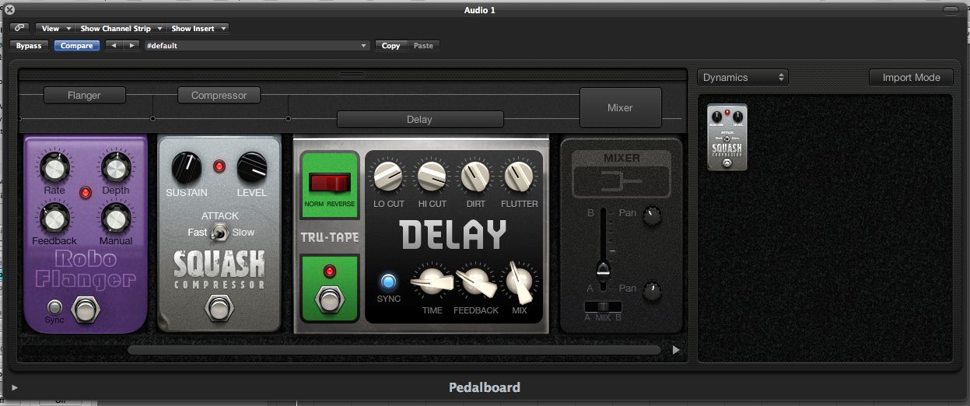Adjust the Delay Dirt knob
Image resolution: width=970 pixels, height=406 pixels.
pos(474,177)
